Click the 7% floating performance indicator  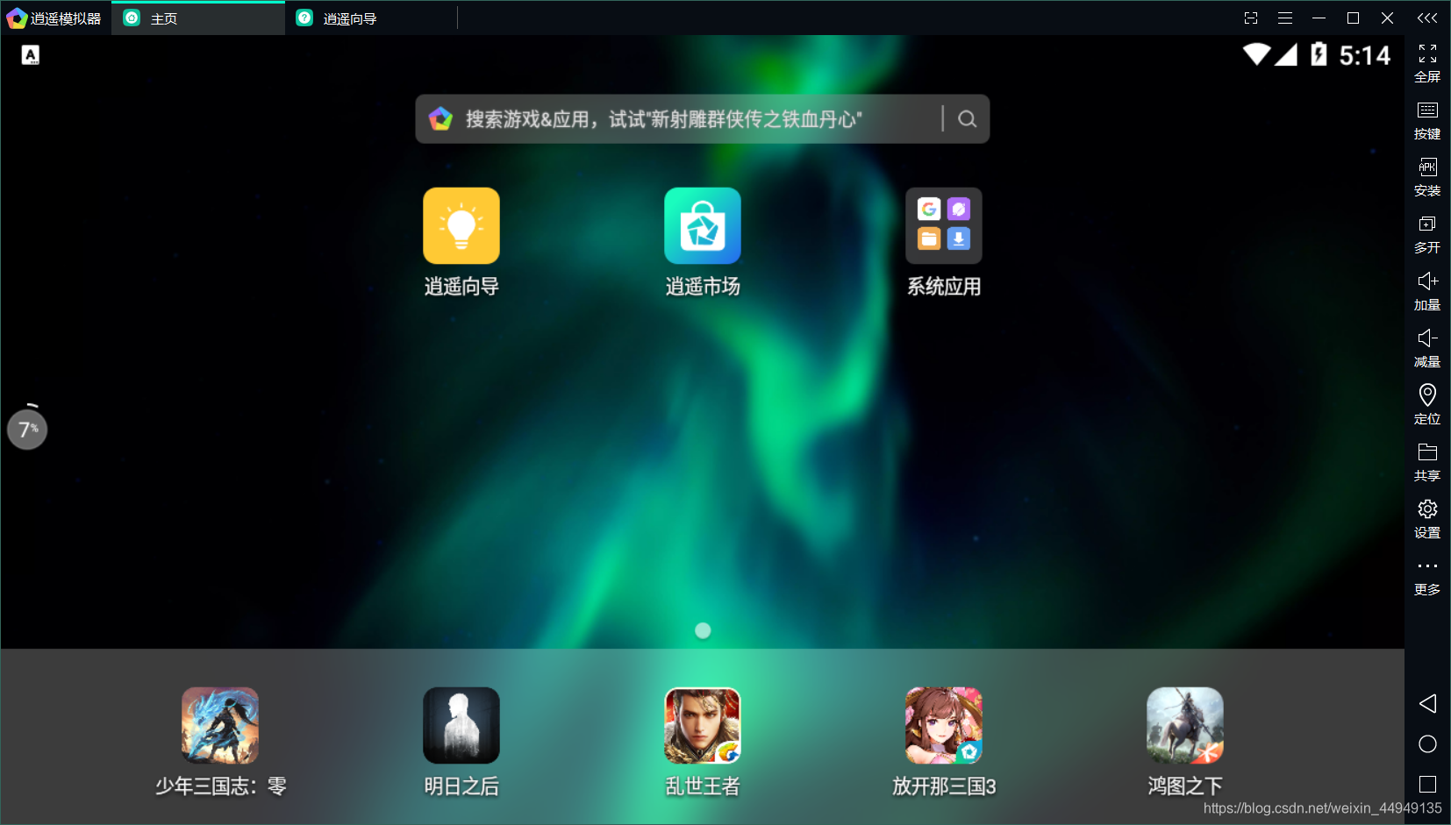pyautogui.click(x=27, y=429)
